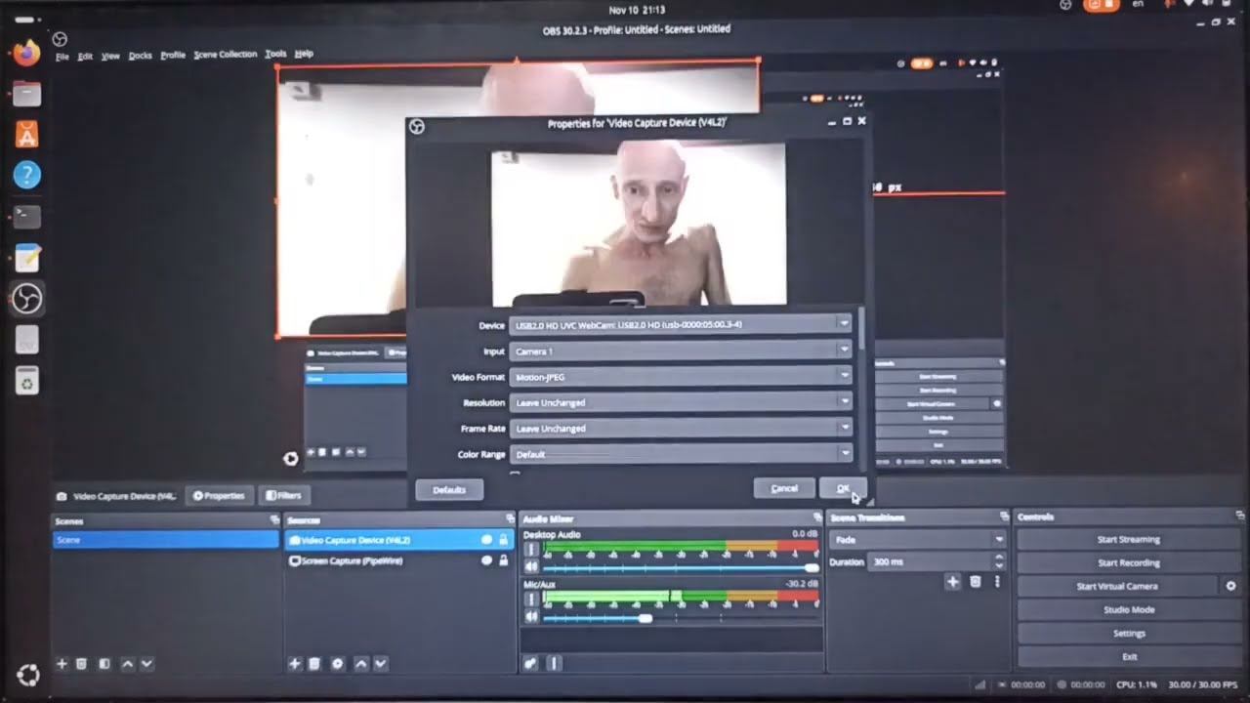Open the Tools menu
This screenshot has width=1250, height=703.
[275, 54]
